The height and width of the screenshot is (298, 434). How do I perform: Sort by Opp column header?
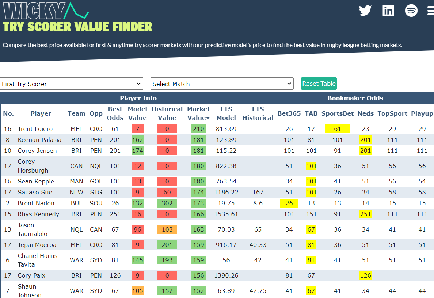click(x=96, y=113)
